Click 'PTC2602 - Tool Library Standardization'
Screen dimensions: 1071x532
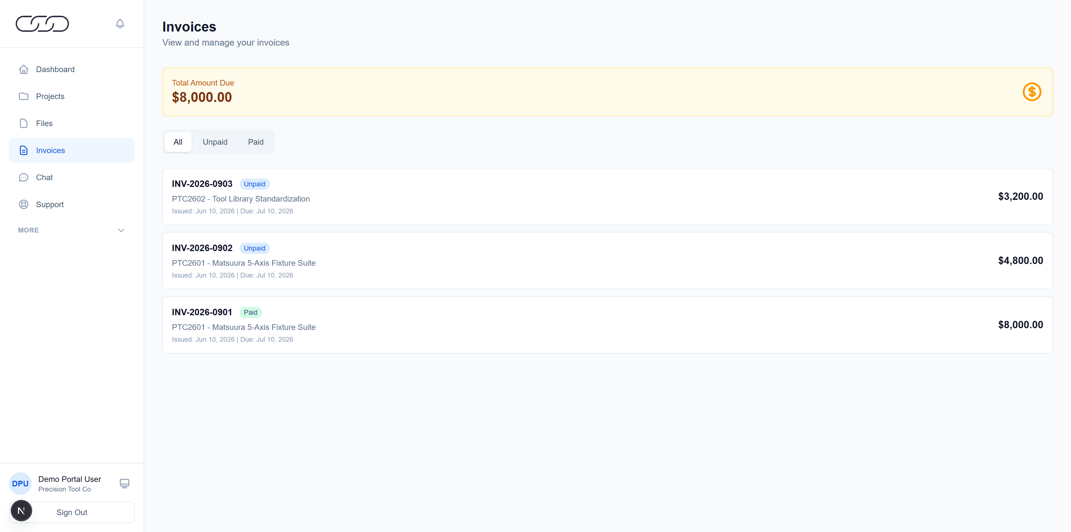(x=241, y=199)
